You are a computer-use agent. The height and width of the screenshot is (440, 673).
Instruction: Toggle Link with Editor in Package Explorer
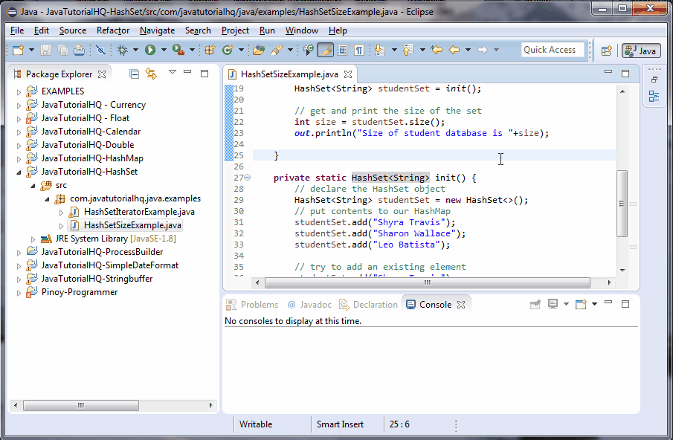pyautogui.click(x=151, y=74)
